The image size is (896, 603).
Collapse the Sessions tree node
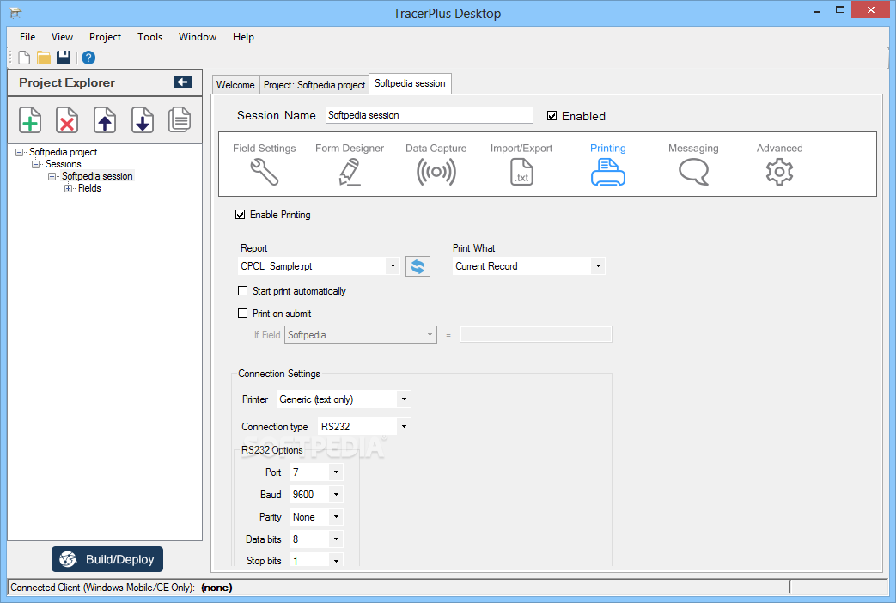35,164
